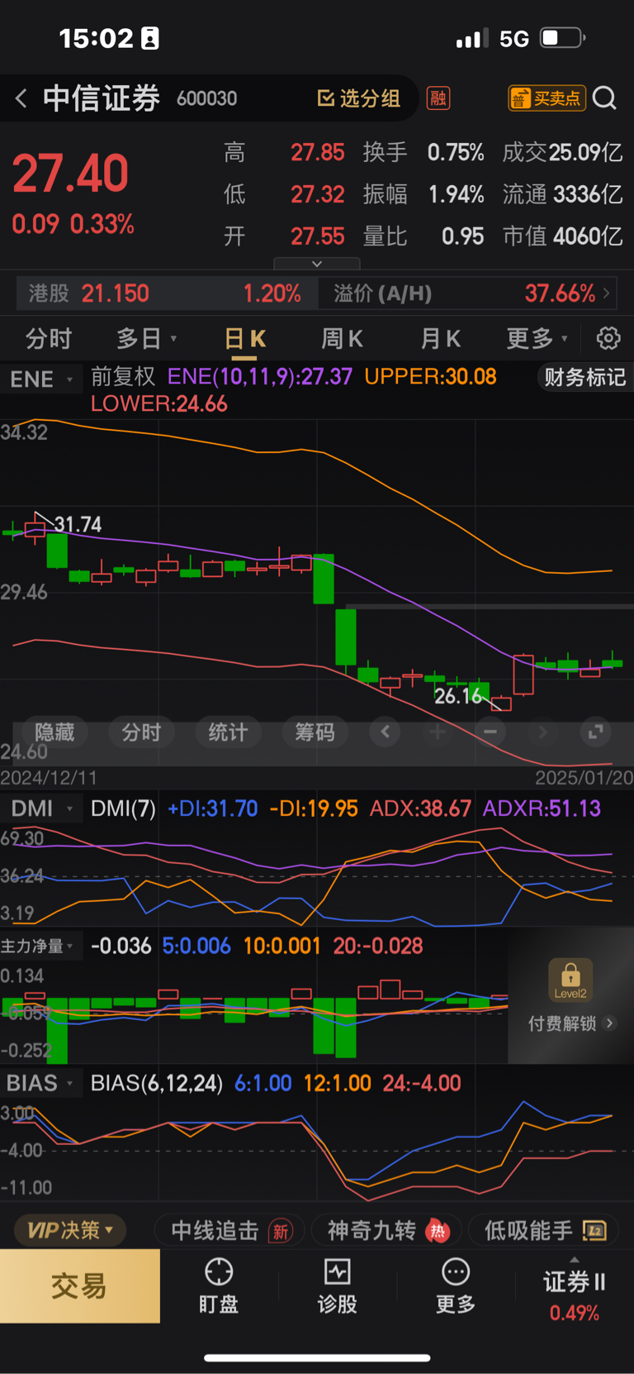Image resolution: width=634 pixels, height=1374 pixels.
Task: Tap the battery status icon
Action: (x=563, y=38)
